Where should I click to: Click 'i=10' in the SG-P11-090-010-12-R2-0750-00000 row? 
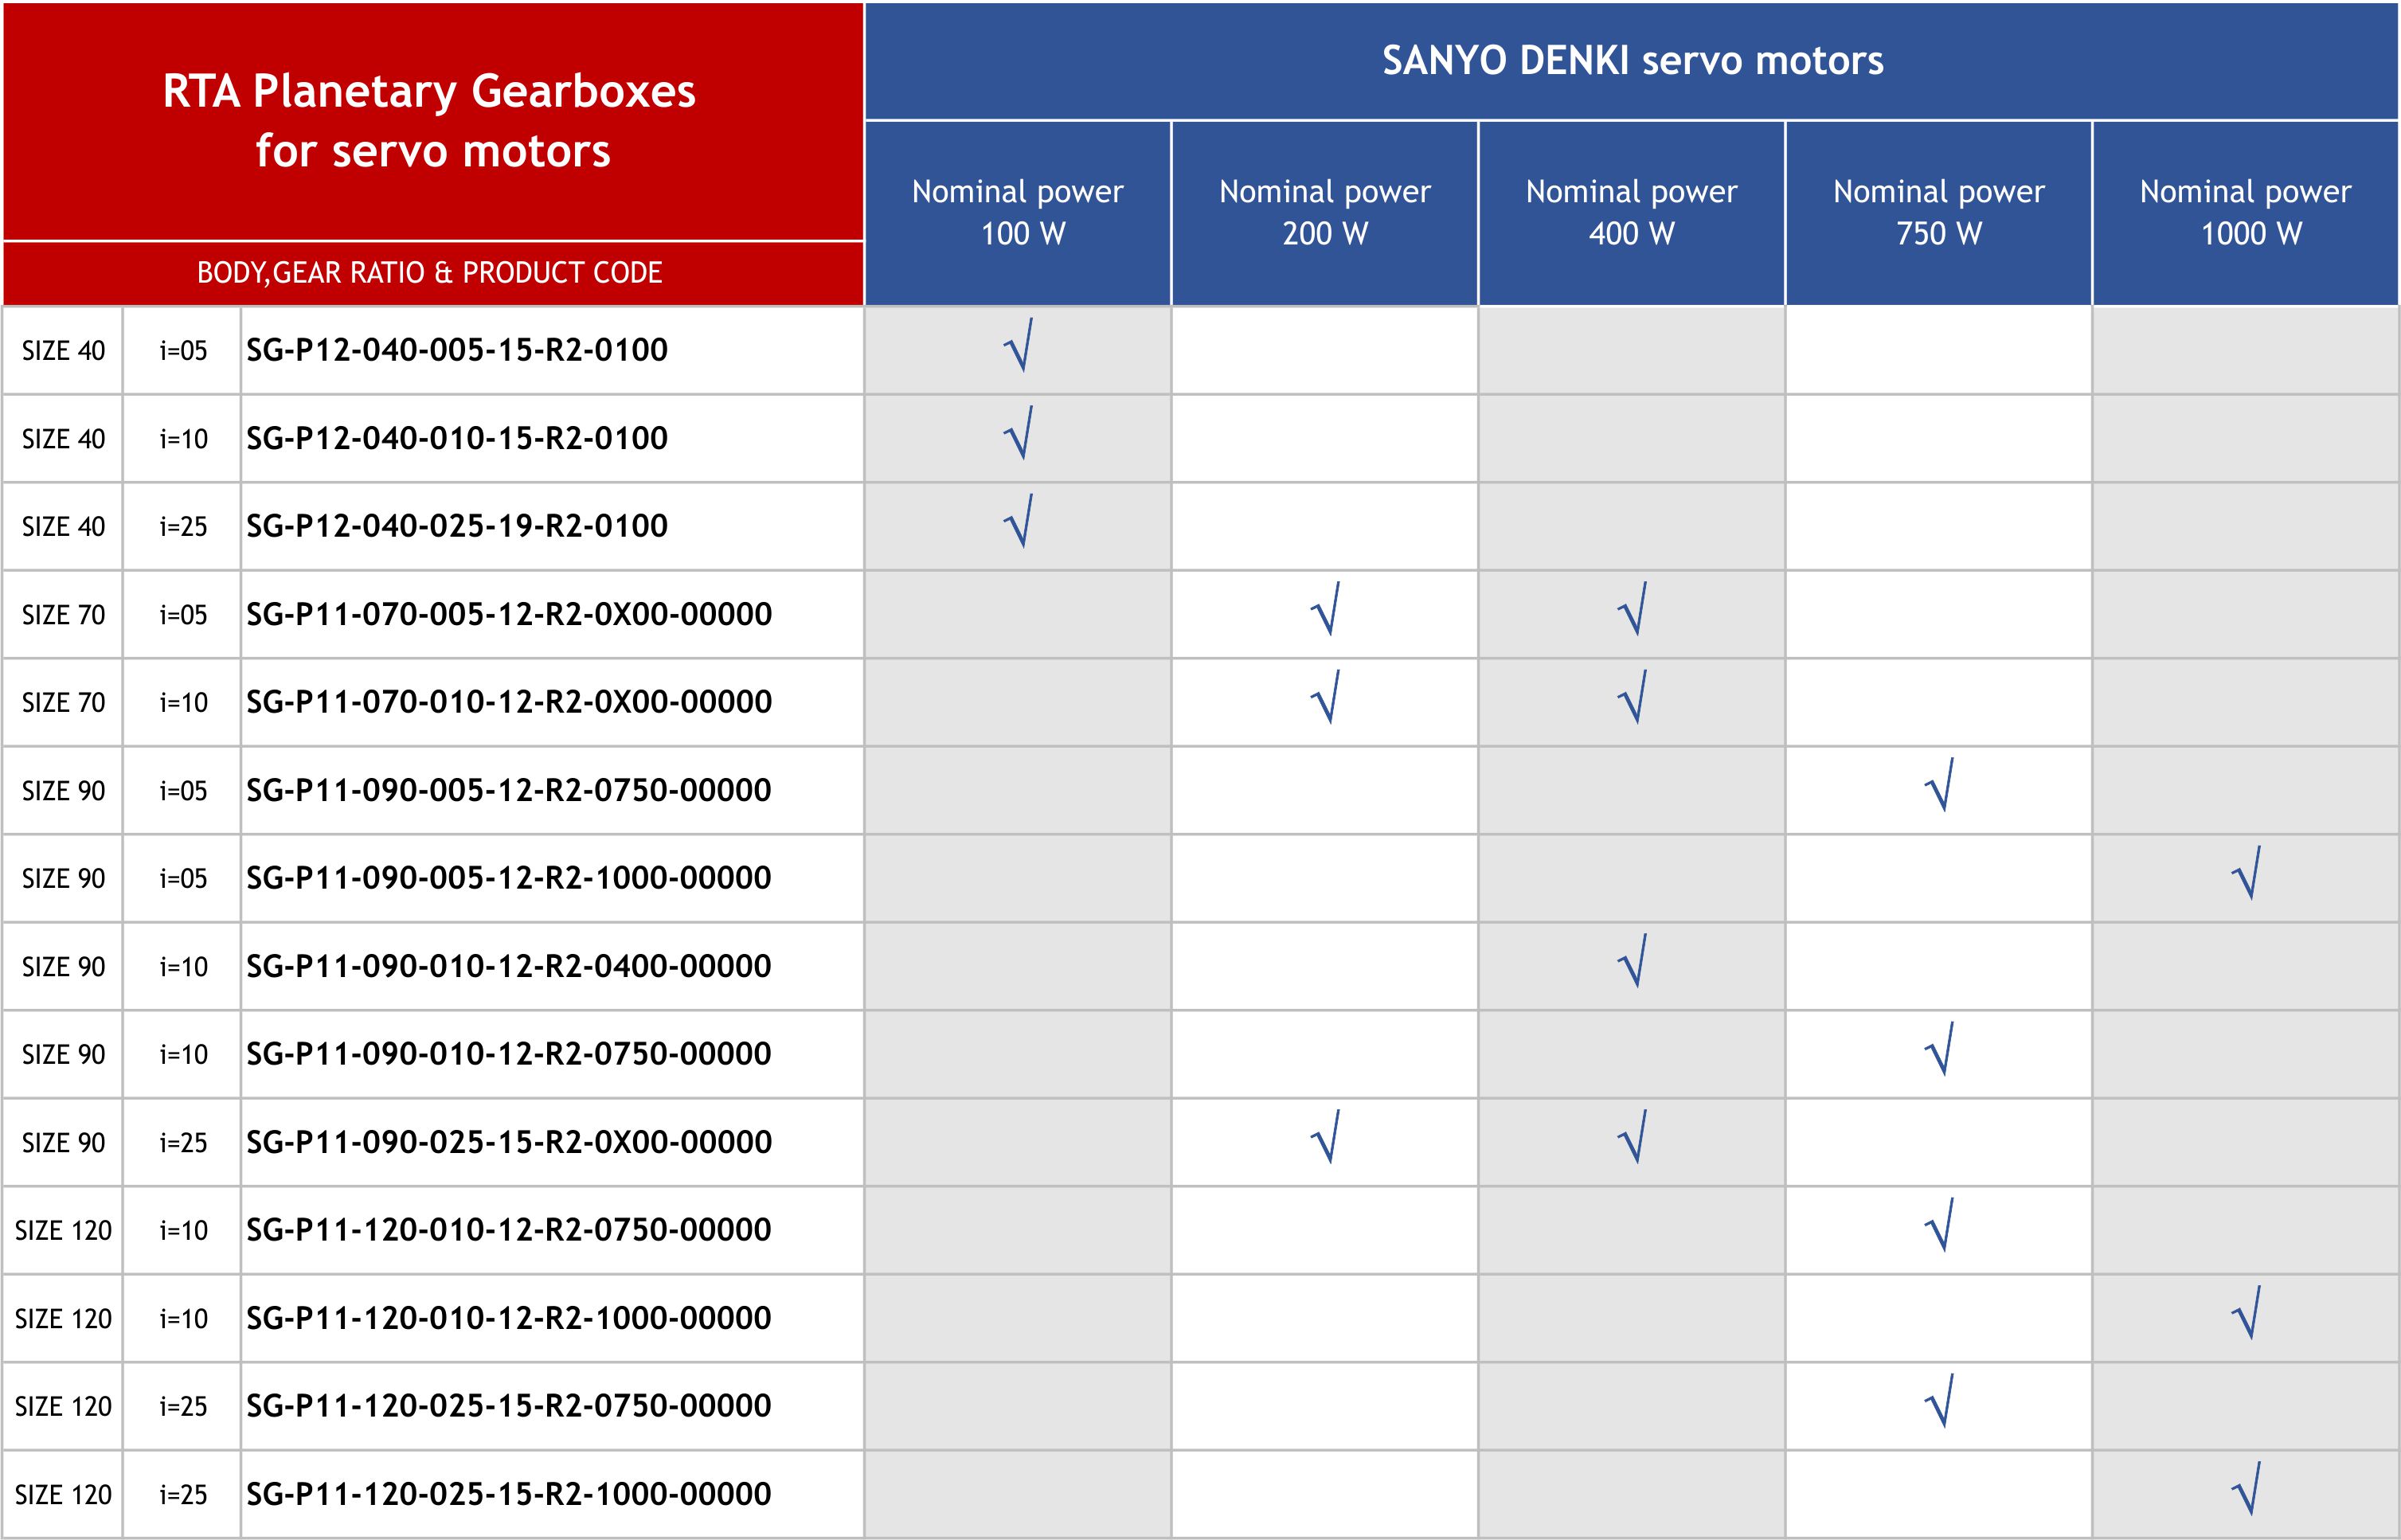click(x=184, y=1055)
